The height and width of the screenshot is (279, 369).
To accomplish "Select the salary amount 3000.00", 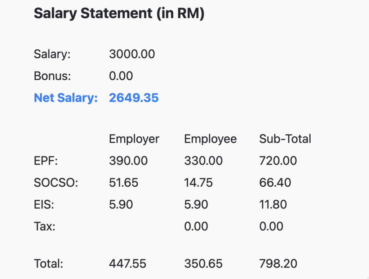I will (x=132, y=54).
